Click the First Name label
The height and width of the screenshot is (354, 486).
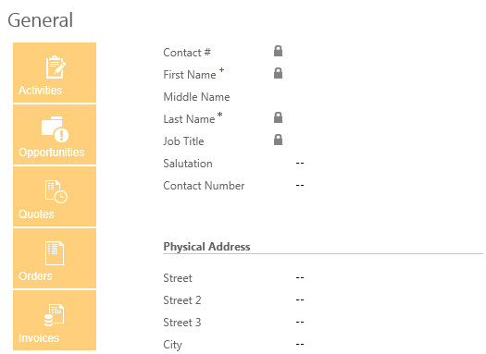[x=190, y=75]
